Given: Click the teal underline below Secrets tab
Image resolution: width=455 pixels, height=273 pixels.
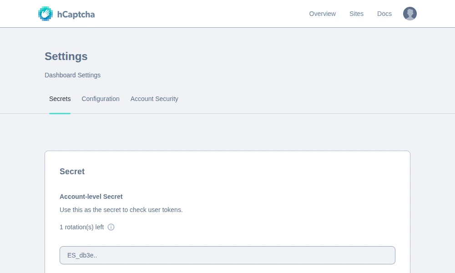Looking at the screenshot, I should [60, 113].
